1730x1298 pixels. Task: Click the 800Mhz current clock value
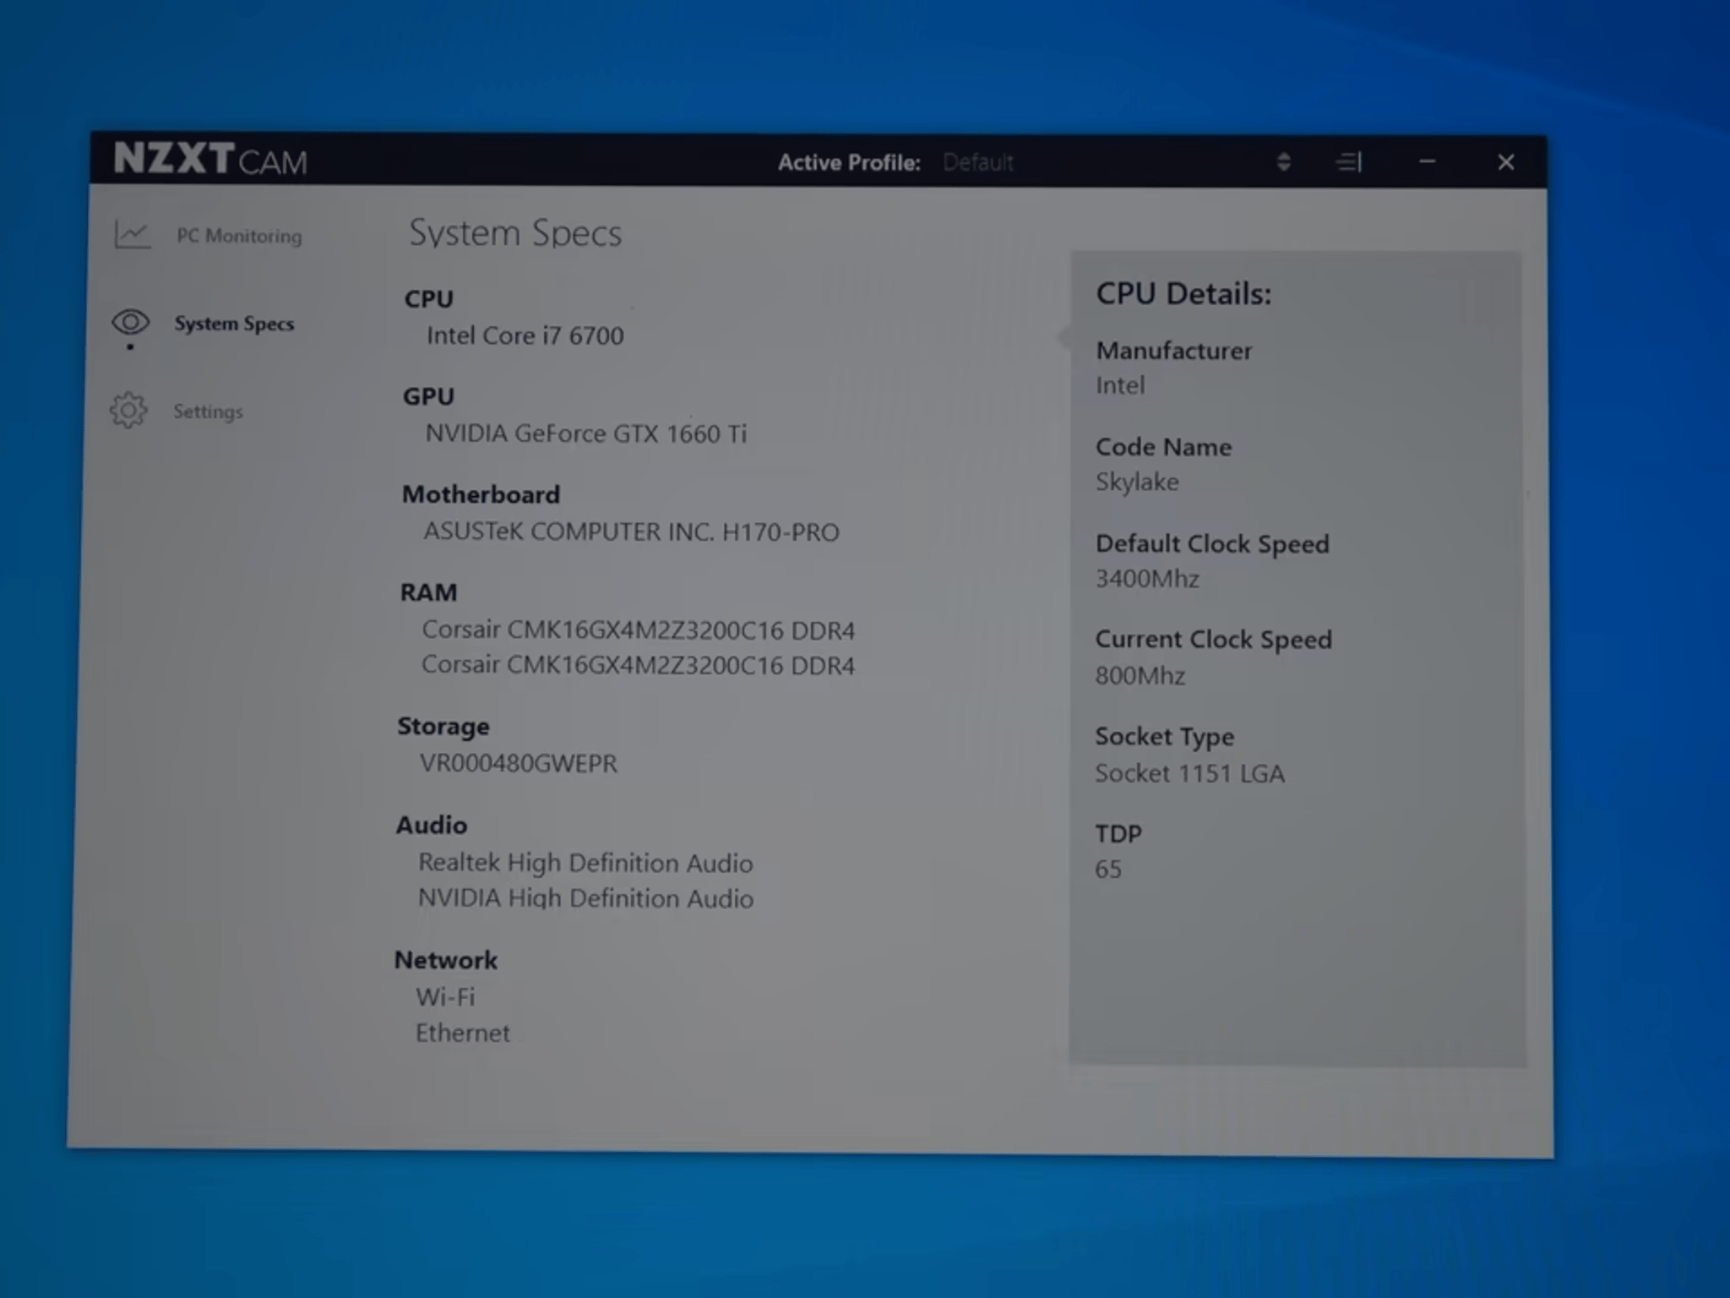point(1140,676)
